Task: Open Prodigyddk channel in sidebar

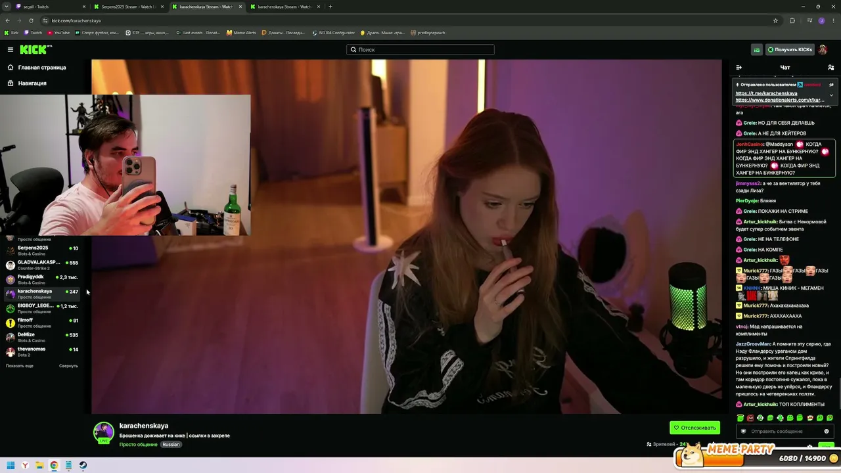Action: pyautogui.click(x=41, y=279)
